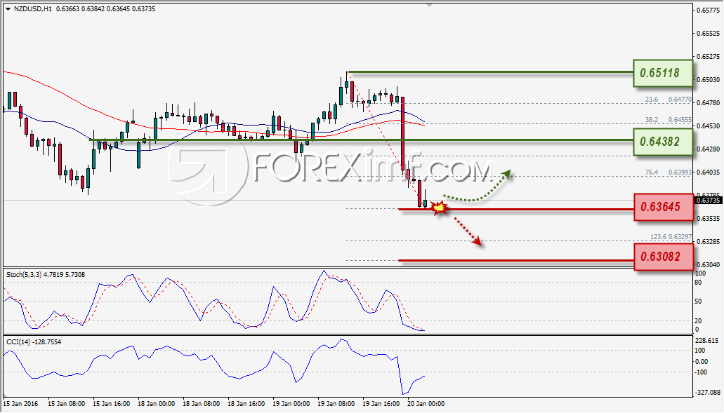Open the dropdown arrow beside NZDUSD,H1
The image size is (724, 413).
pyautogui.click(x=8, y=8)
